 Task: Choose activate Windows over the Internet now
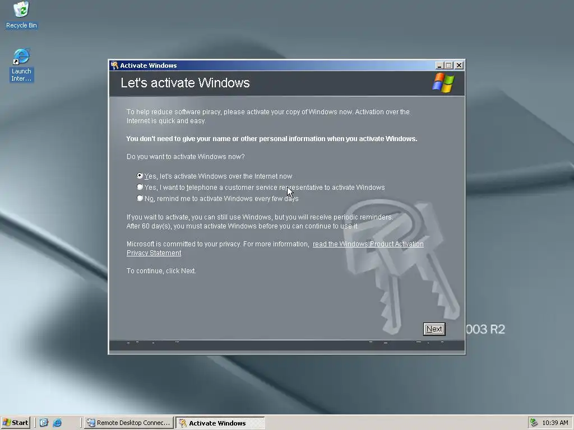tap(215, 176)
